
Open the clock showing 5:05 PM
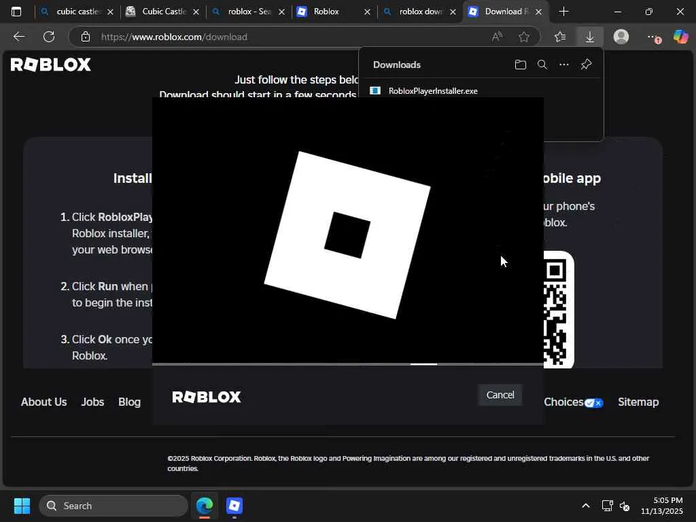tap(662, 506)
